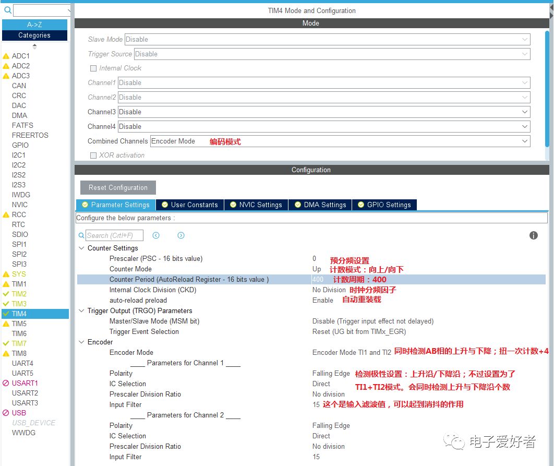Select USART3 in the peripheral list
The width and height of the screenshot is (554, 466).
(x=25, y=403)
